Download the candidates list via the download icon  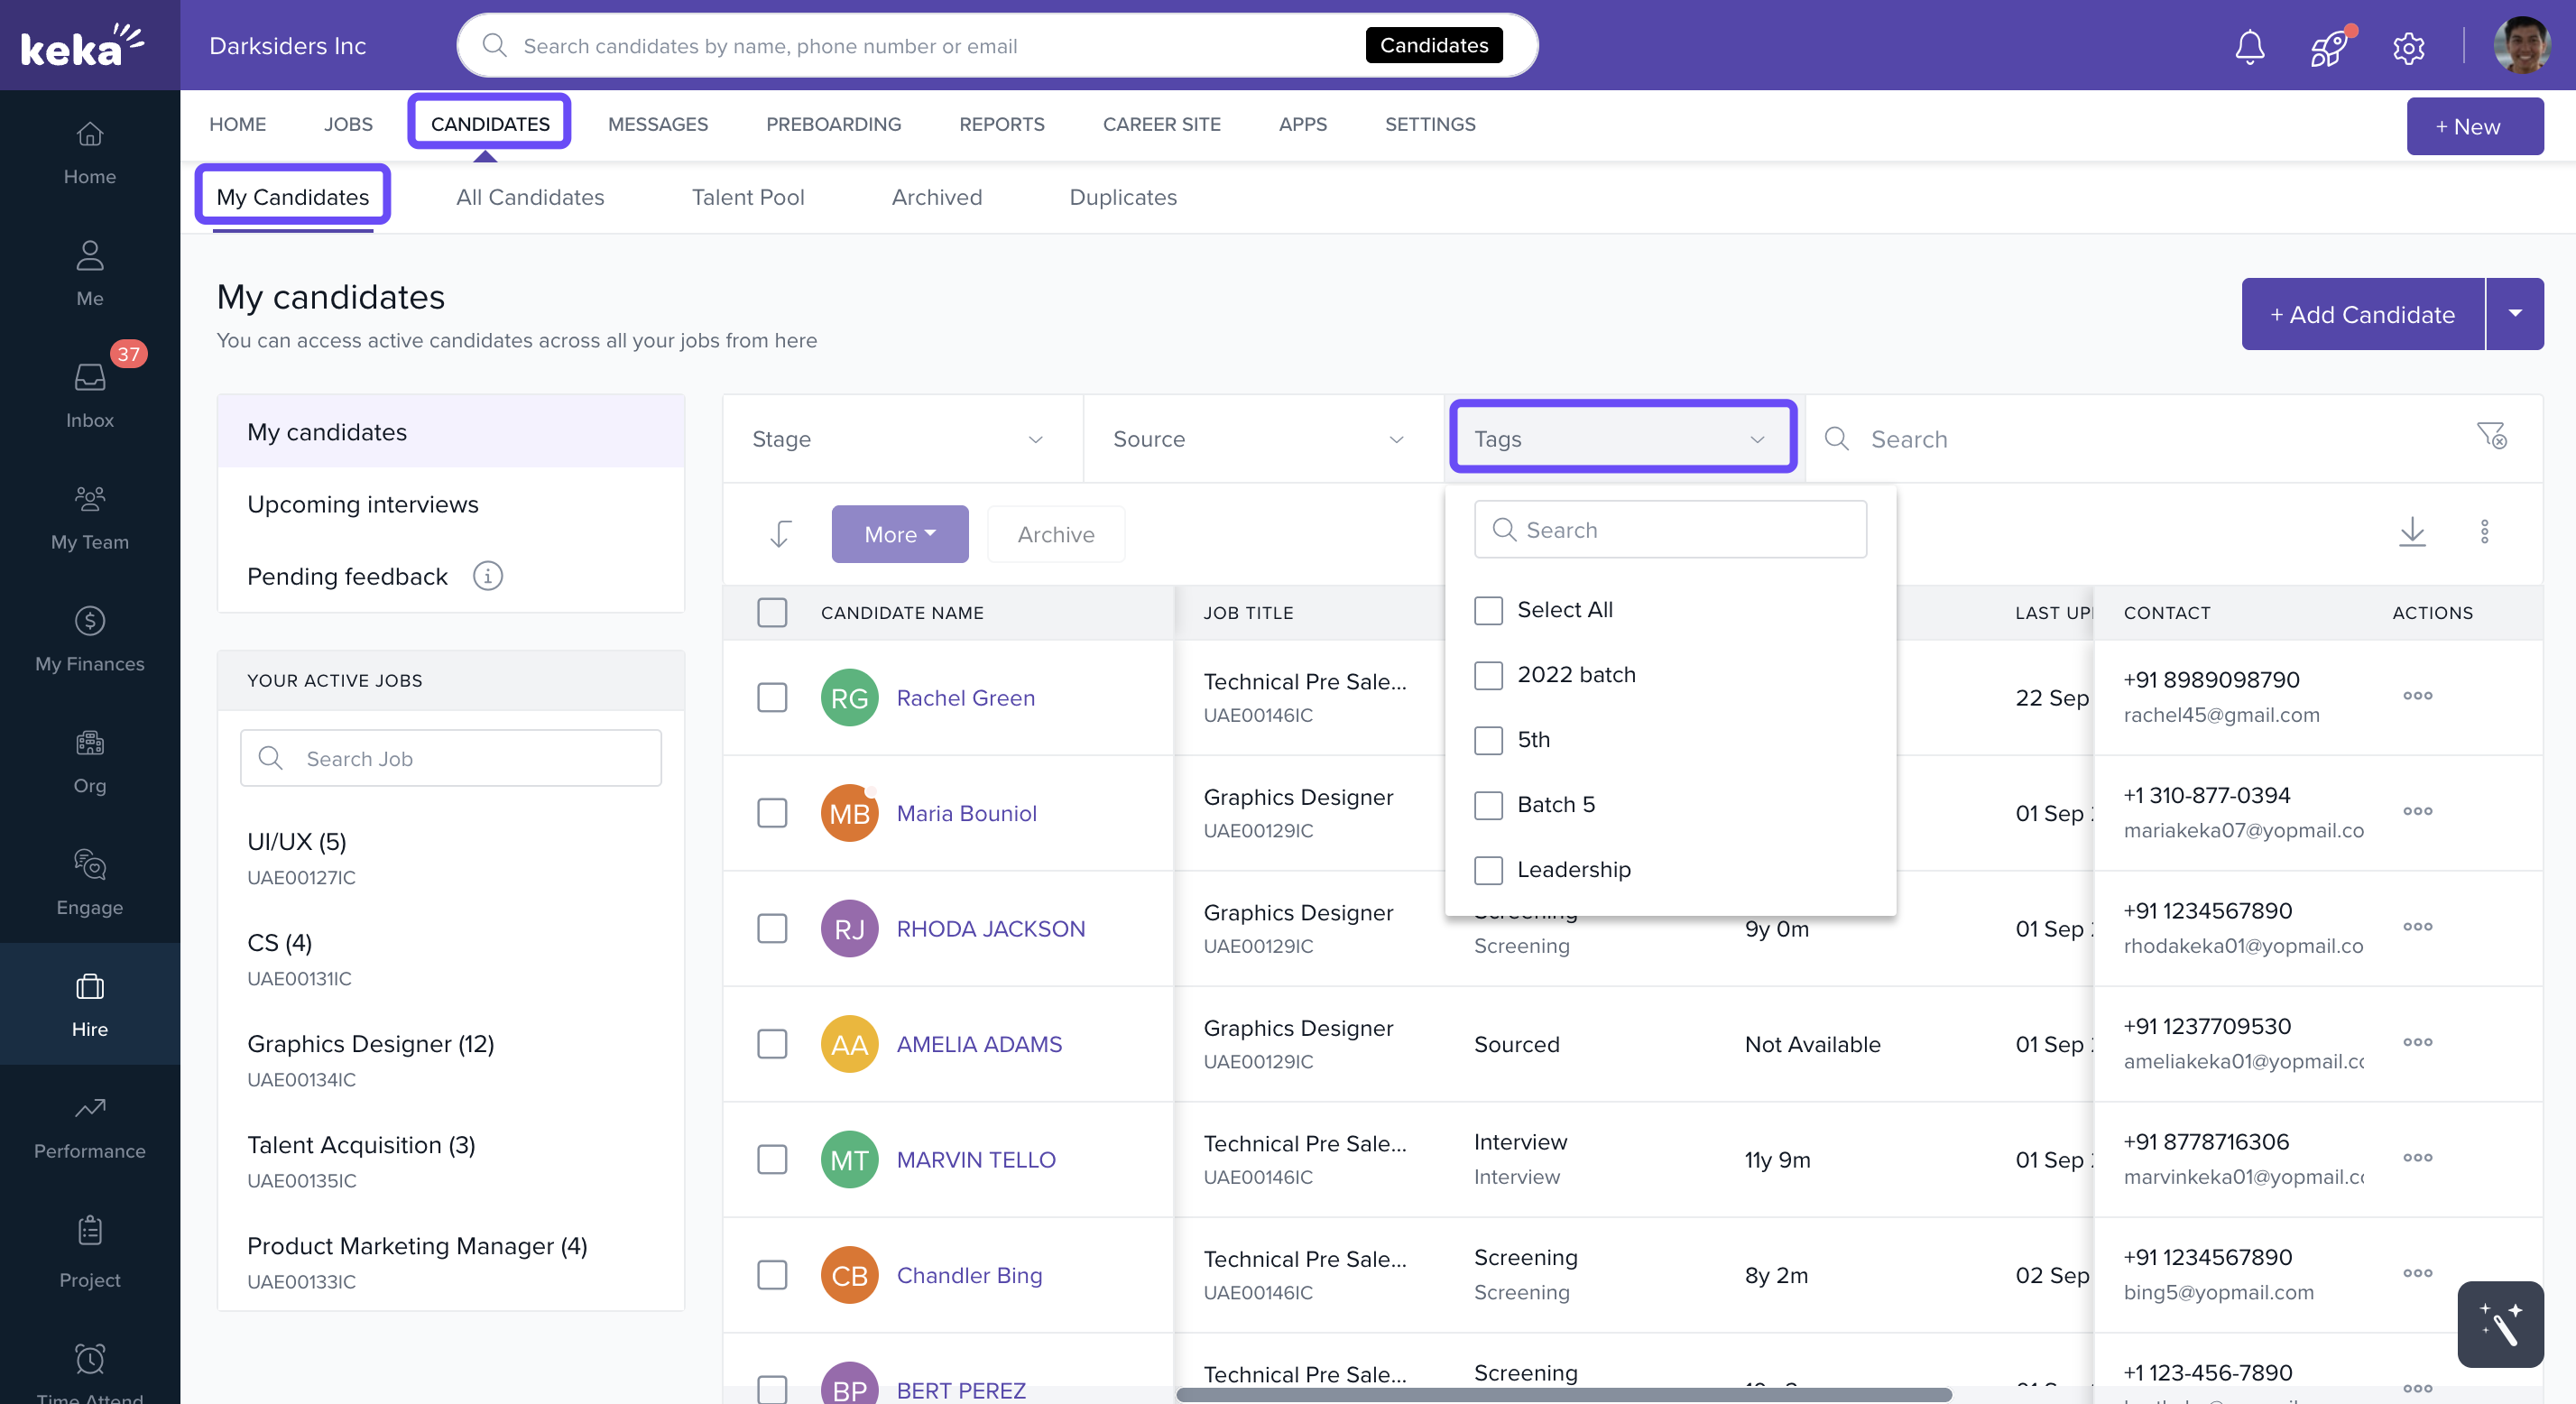2412,531
